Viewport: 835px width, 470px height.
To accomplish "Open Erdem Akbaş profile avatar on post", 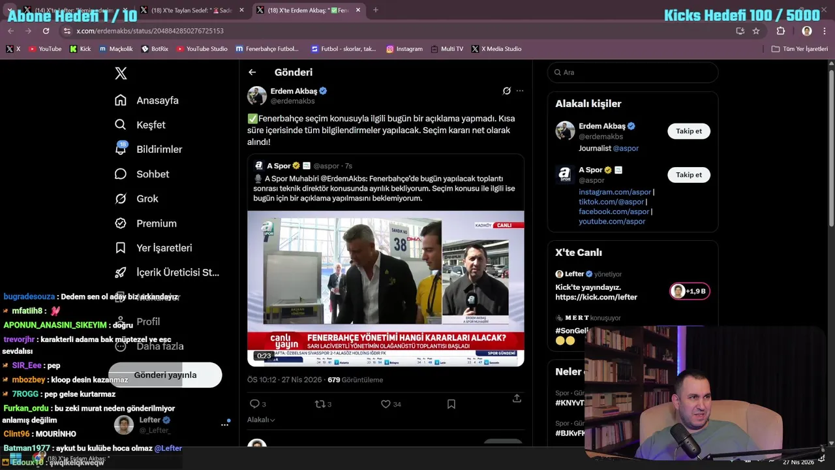I will pos(257,95).
